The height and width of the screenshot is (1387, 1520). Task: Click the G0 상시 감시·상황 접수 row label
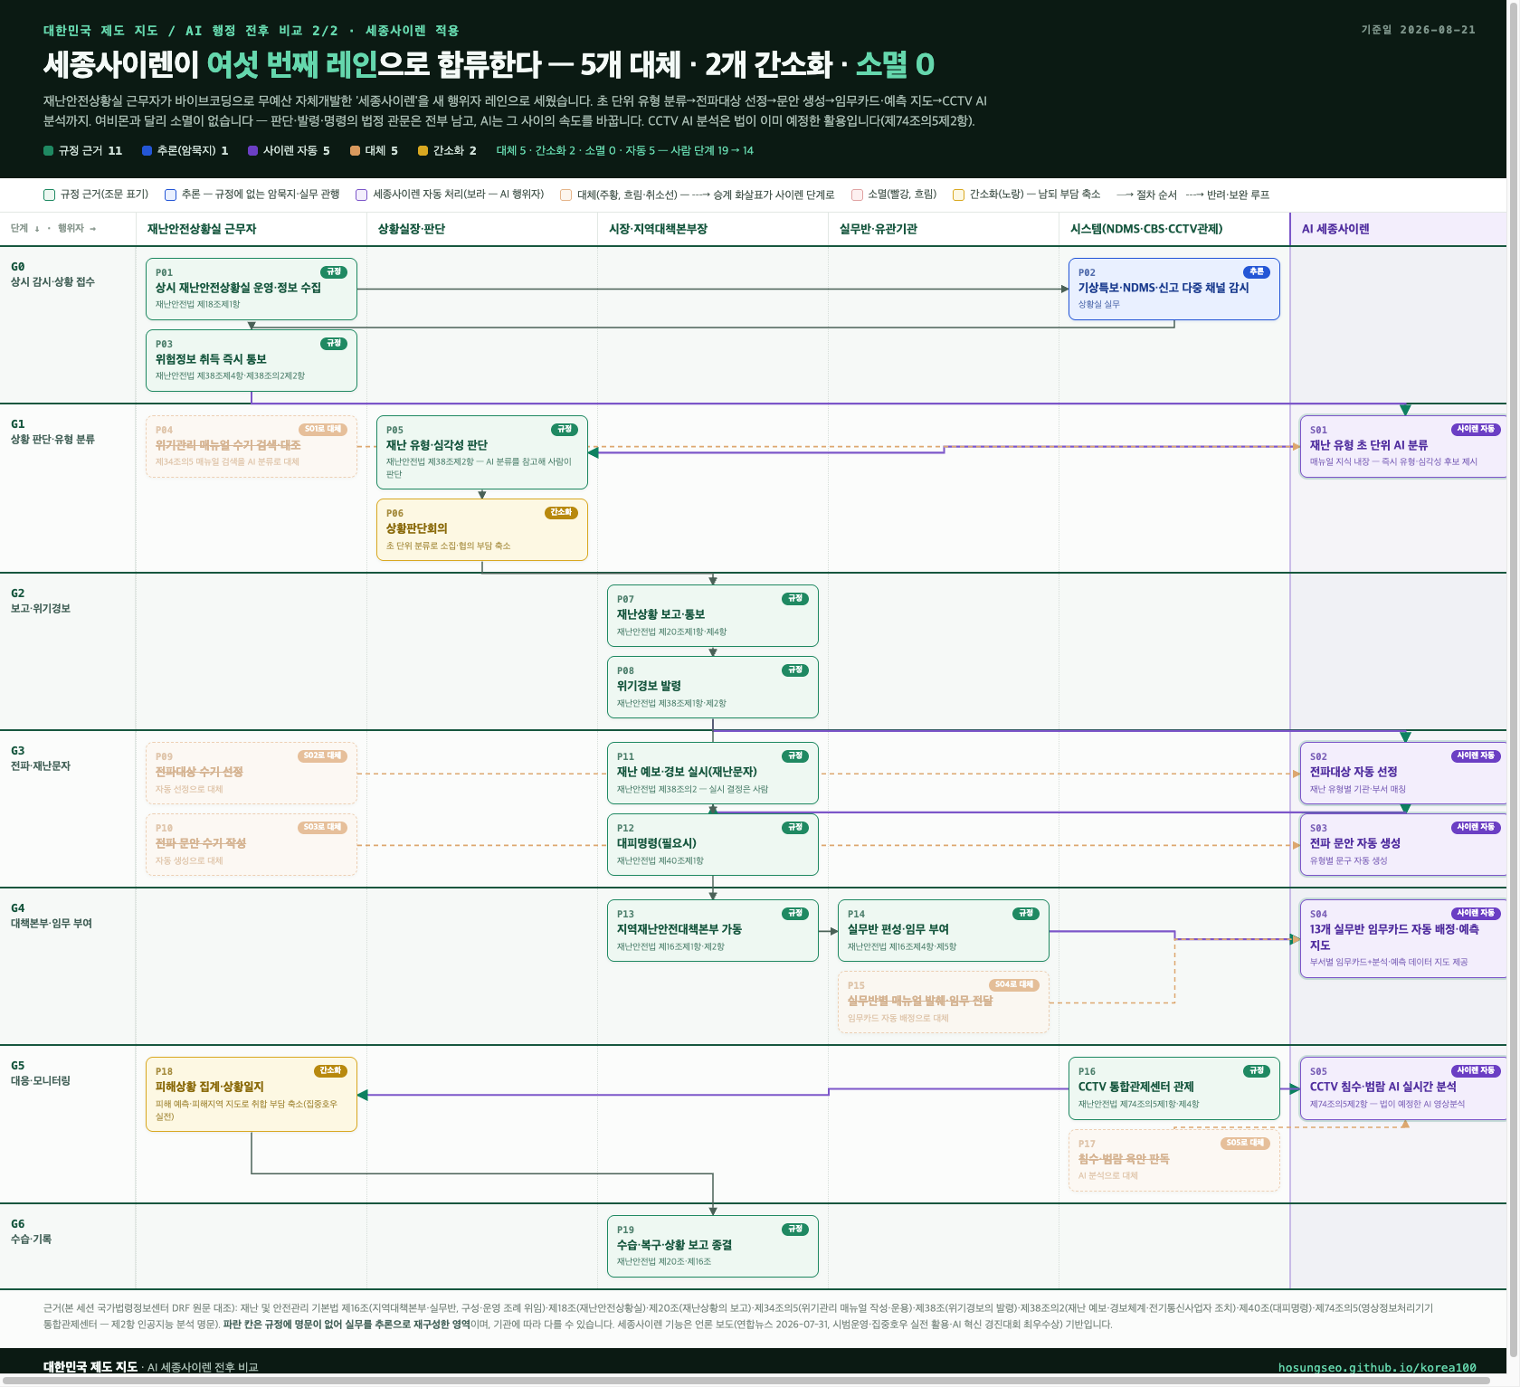(x=52, y=274)
